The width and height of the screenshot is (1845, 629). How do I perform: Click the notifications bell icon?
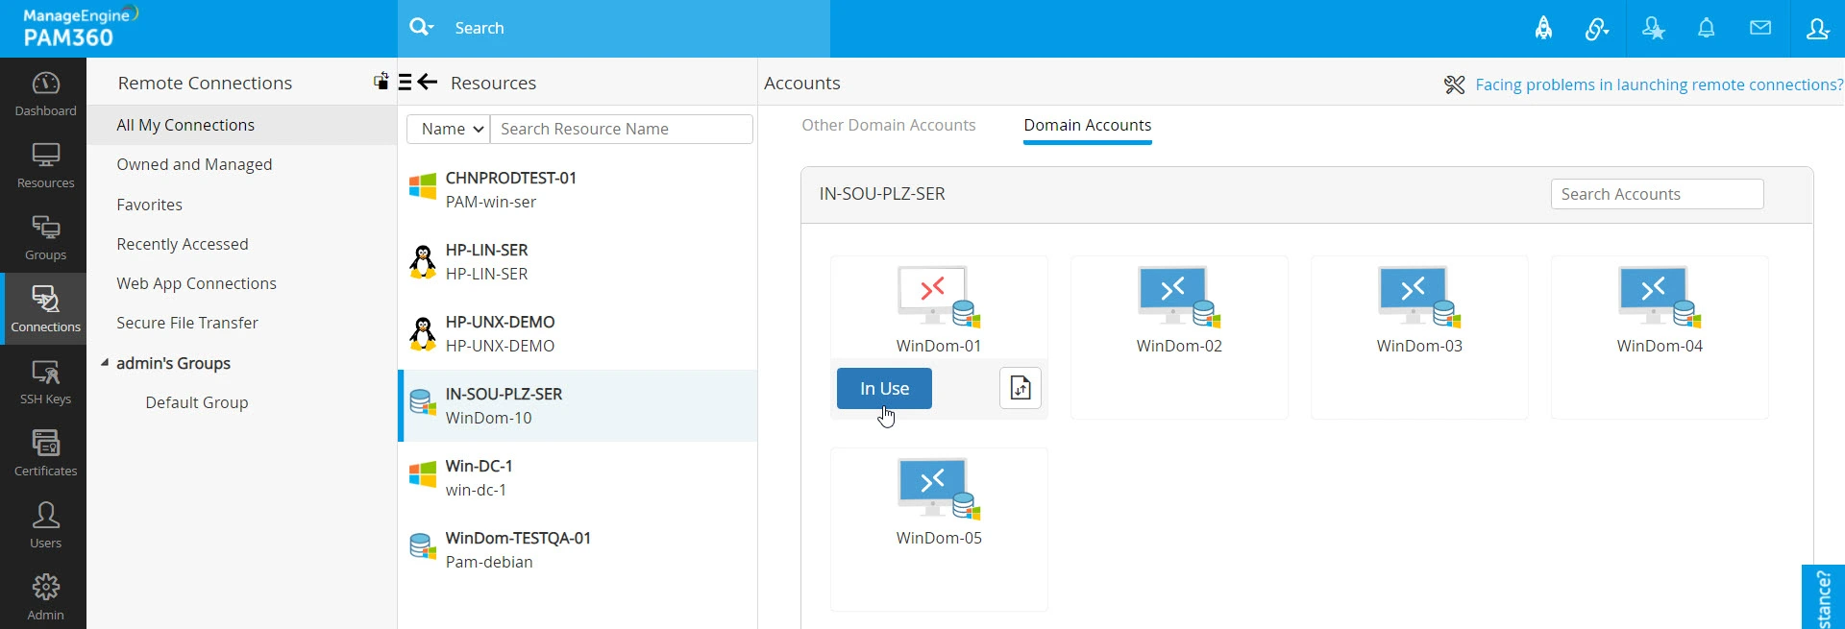click(x=1706, y=28)
